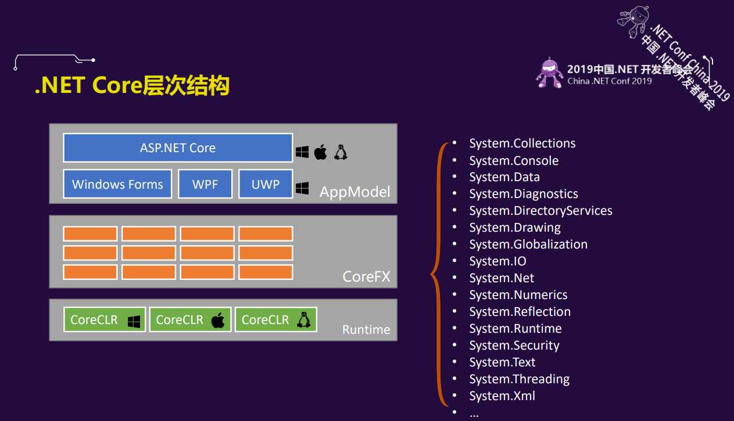Click System.Runtime in the list
This screenshot has width=734, height=421.
(515, 329)
